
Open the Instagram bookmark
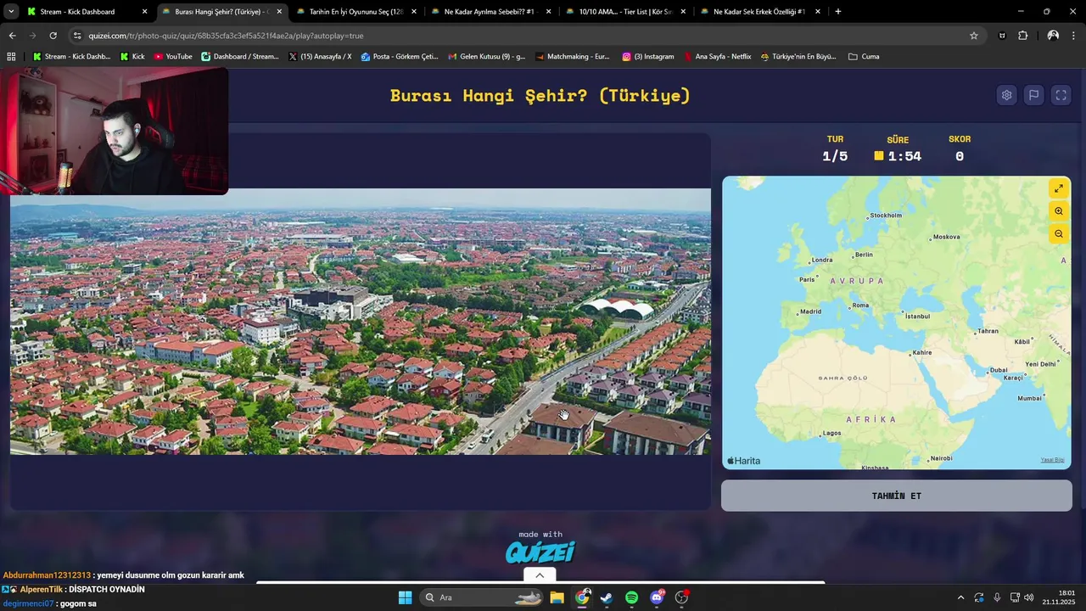(x=648, y=57)
